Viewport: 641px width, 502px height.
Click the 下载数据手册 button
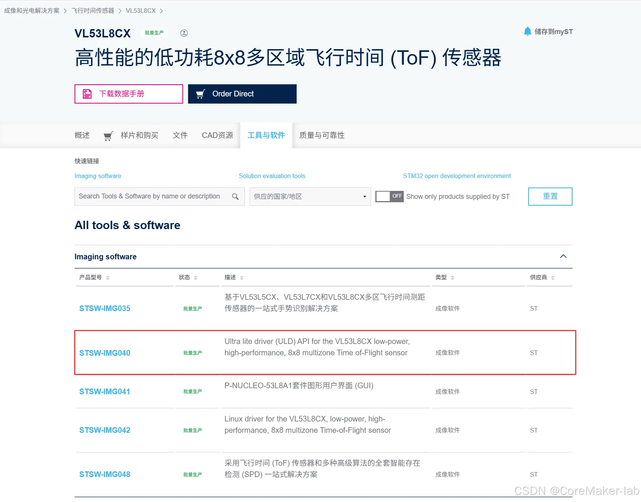tap(129, 94)
